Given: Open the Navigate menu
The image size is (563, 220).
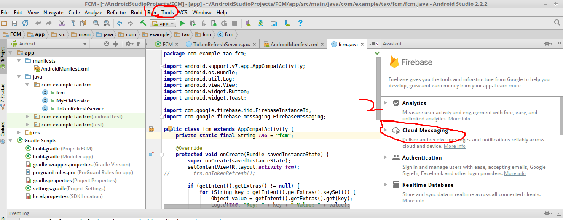Looking at the screenshot, I should click(54, 13).
